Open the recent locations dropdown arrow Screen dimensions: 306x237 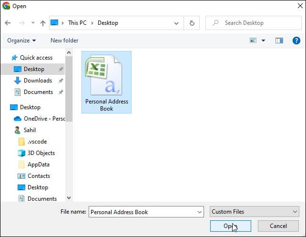(x=33, y=23)
